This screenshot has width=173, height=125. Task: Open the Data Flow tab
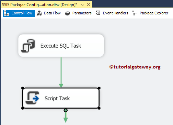click(x=48, y=13)
